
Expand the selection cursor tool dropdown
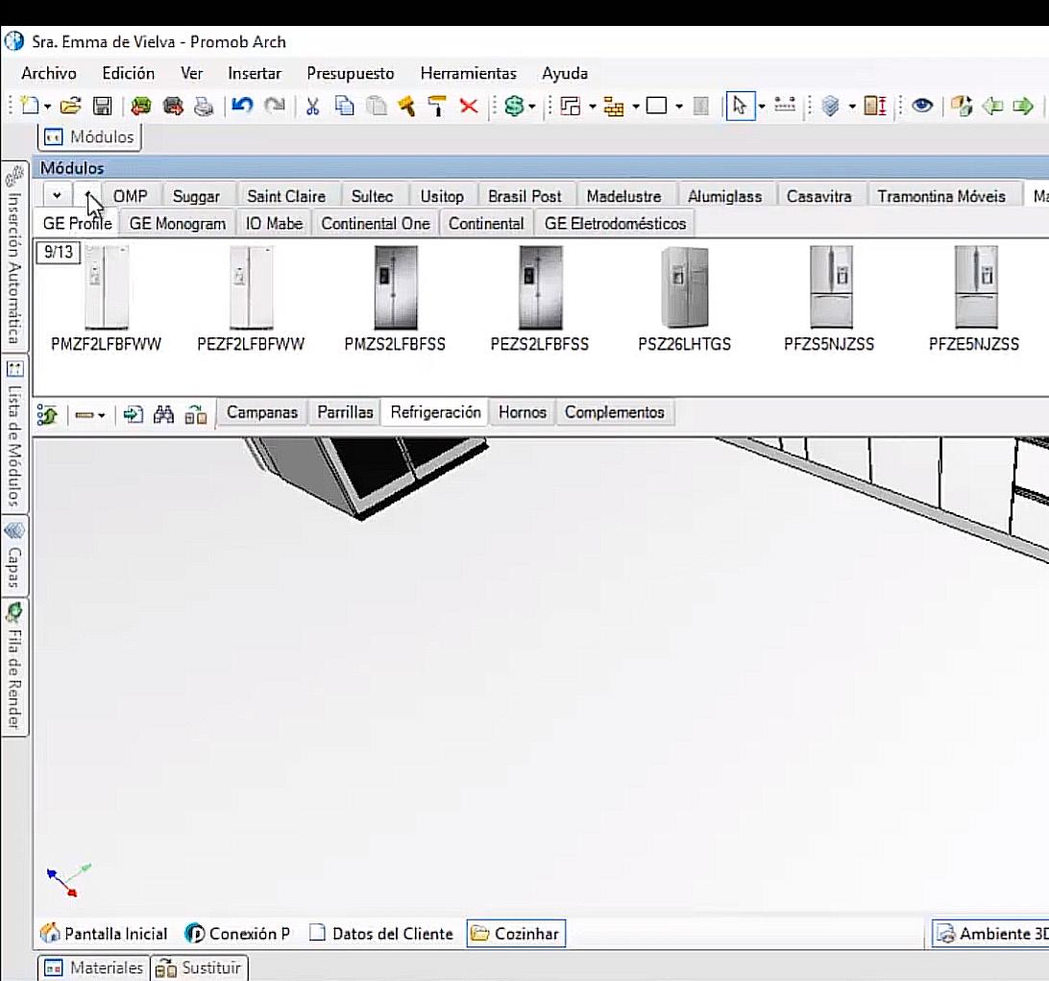tap(762, 107)
